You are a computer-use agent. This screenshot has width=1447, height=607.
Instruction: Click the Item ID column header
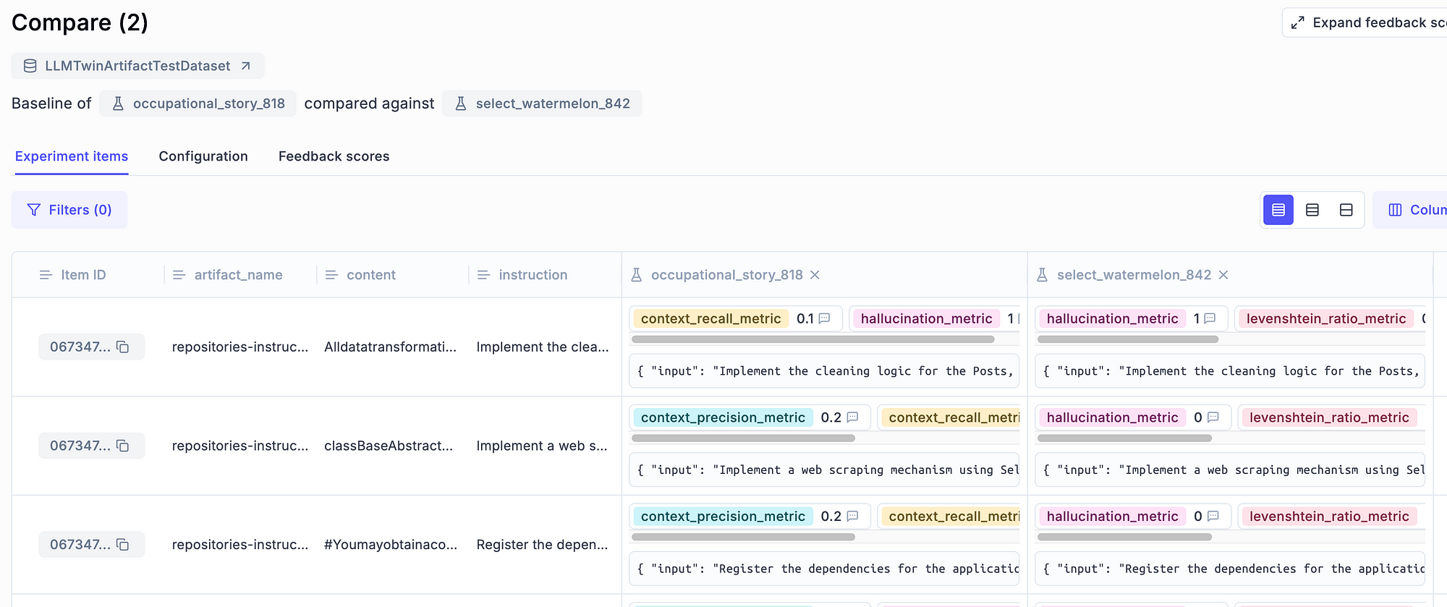[x=83, y=275]
